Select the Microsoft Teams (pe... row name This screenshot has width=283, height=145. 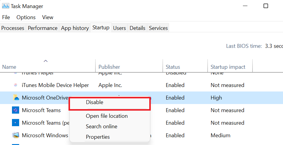point(46,123)
